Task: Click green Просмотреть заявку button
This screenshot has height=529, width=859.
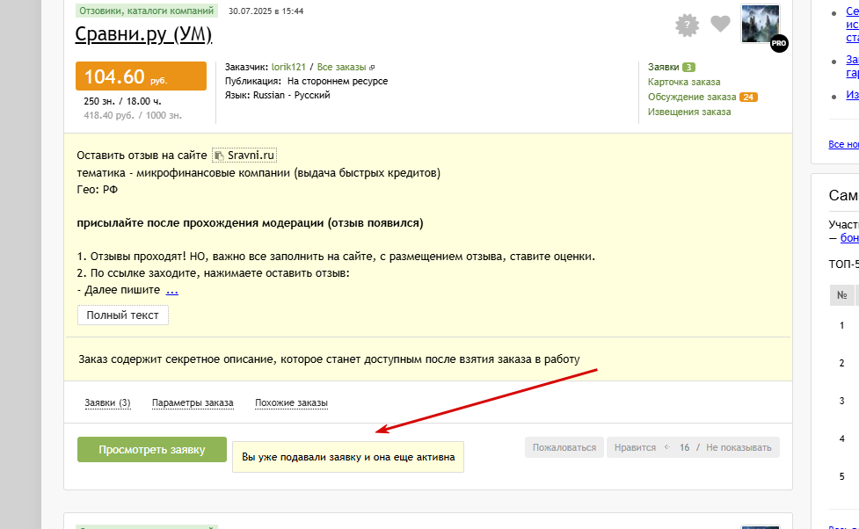Action: 152,450
